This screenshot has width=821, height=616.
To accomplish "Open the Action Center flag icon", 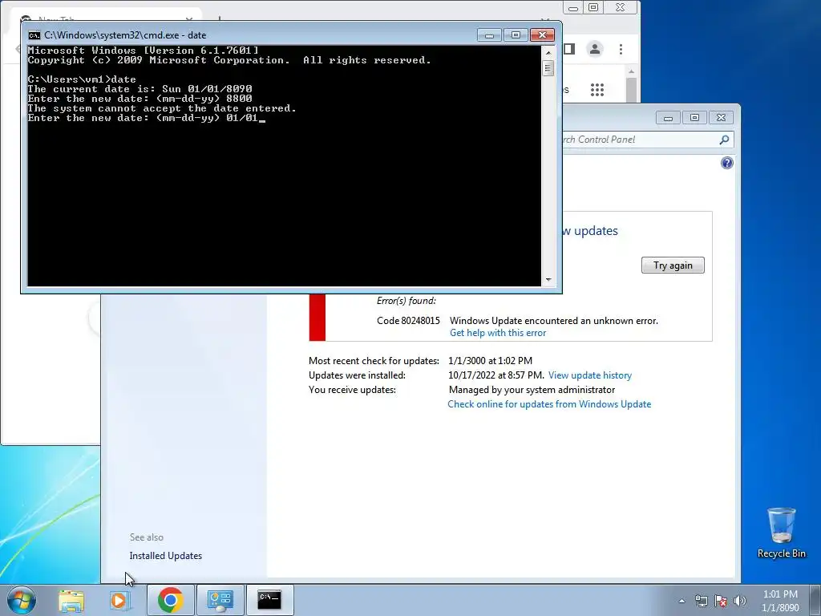I will coord(721,601).
